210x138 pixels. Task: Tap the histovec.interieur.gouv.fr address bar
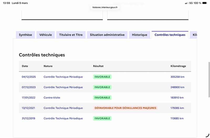pos(105,7)
